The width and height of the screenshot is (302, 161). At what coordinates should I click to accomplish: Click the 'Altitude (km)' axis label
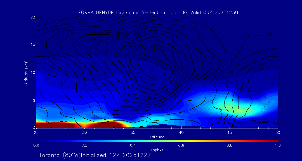click(26, 72)
